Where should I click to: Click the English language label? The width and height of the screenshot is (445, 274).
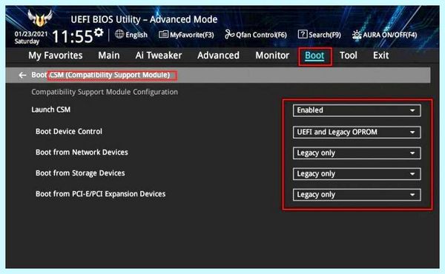point(136,35)
